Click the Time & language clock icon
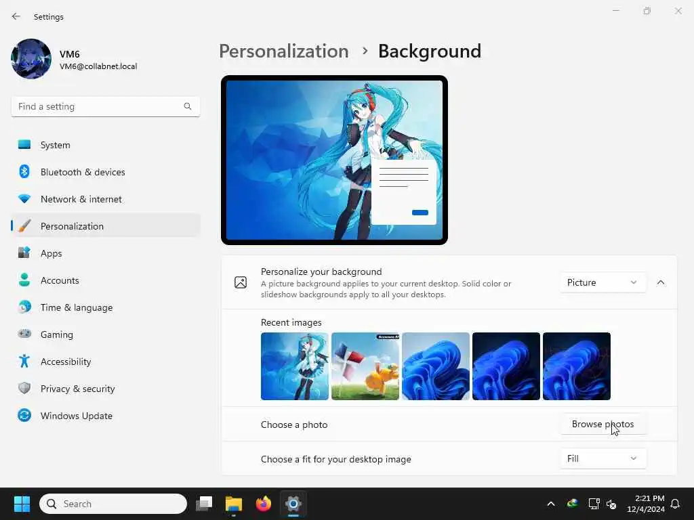 [x=24, y=307]
